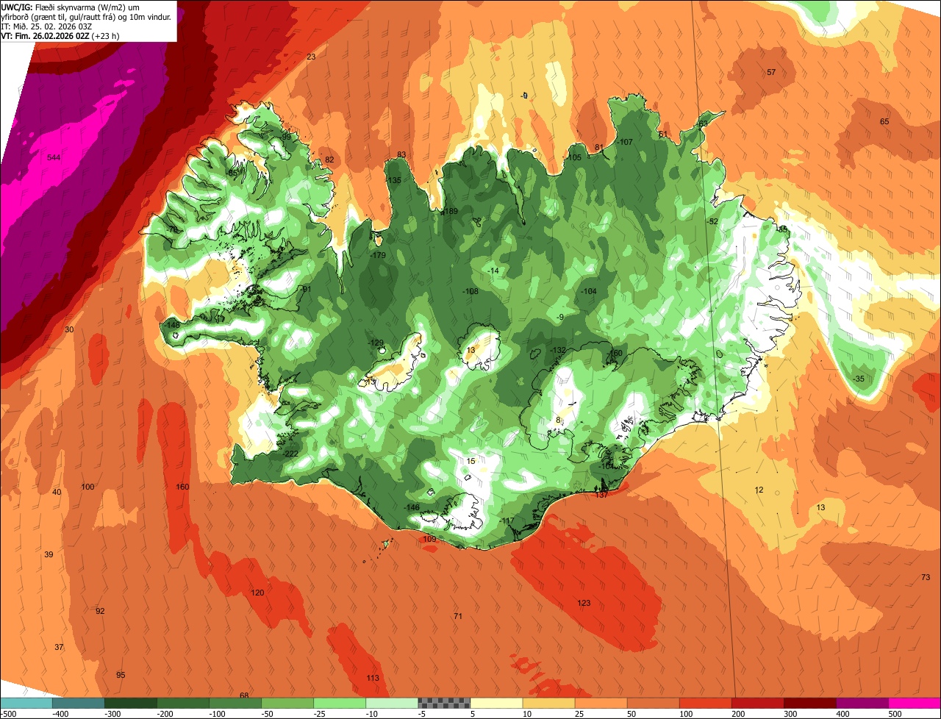The width and height of the screenshot is (941, 719).
Task: Select the 15 value in southern Iceland
Action: (x=471, y=461)
